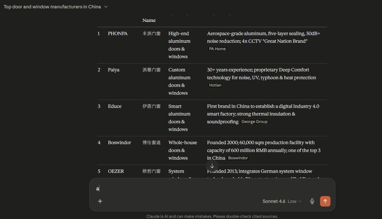
Task: Click the Chinese name '丰派门窗'
Action: (x=151, y=34)
